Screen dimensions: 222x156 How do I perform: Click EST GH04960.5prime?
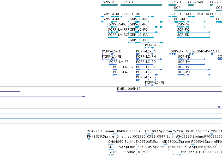111,144
